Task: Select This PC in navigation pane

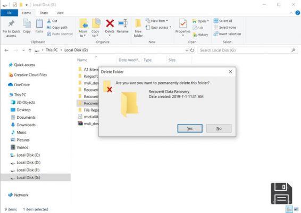Action: pyautogui.click(x=18, y=95)
